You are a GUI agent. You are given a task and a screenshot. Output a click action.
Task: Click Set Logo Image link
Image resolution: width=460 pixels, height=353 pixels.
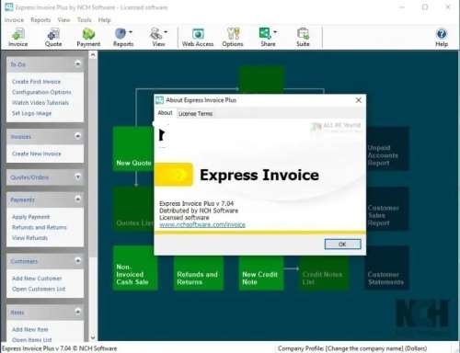coord(31,113)
